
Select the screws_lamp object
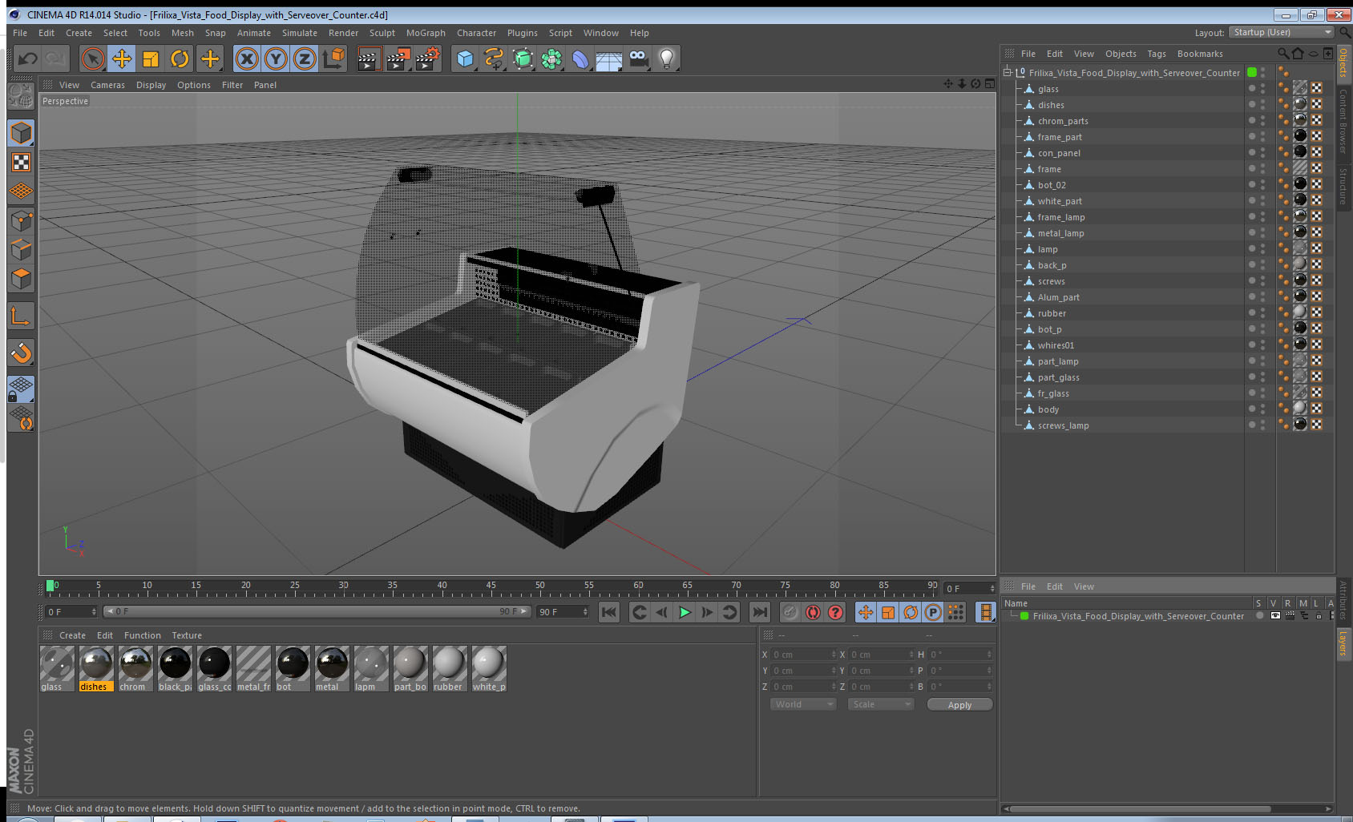pyautogui.click(x=1063, y=425)
